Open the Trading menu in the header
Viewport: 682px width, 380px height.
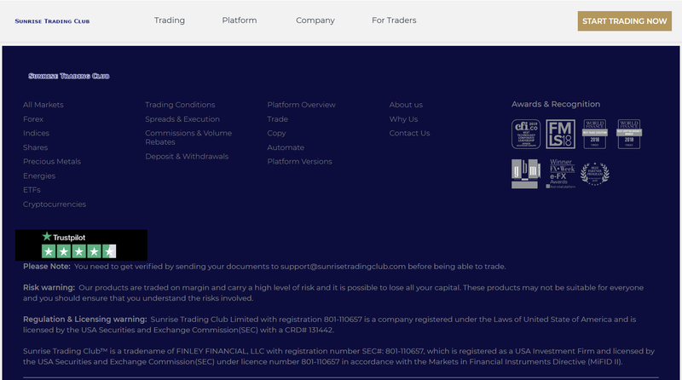click(169, 20)
